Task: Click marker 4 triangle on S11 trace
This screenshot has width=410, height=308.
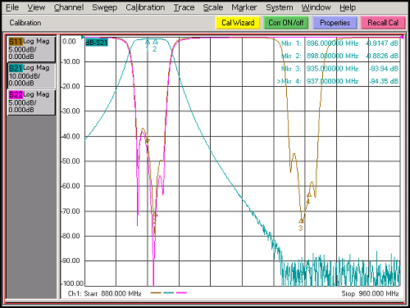Action: [309, 195]
